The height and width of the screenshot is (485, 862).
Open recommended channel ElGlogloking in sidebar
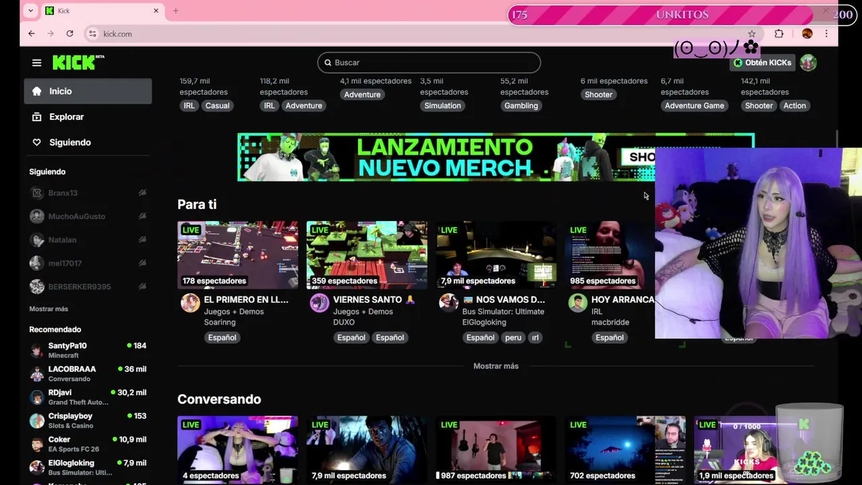pos(88,467)
